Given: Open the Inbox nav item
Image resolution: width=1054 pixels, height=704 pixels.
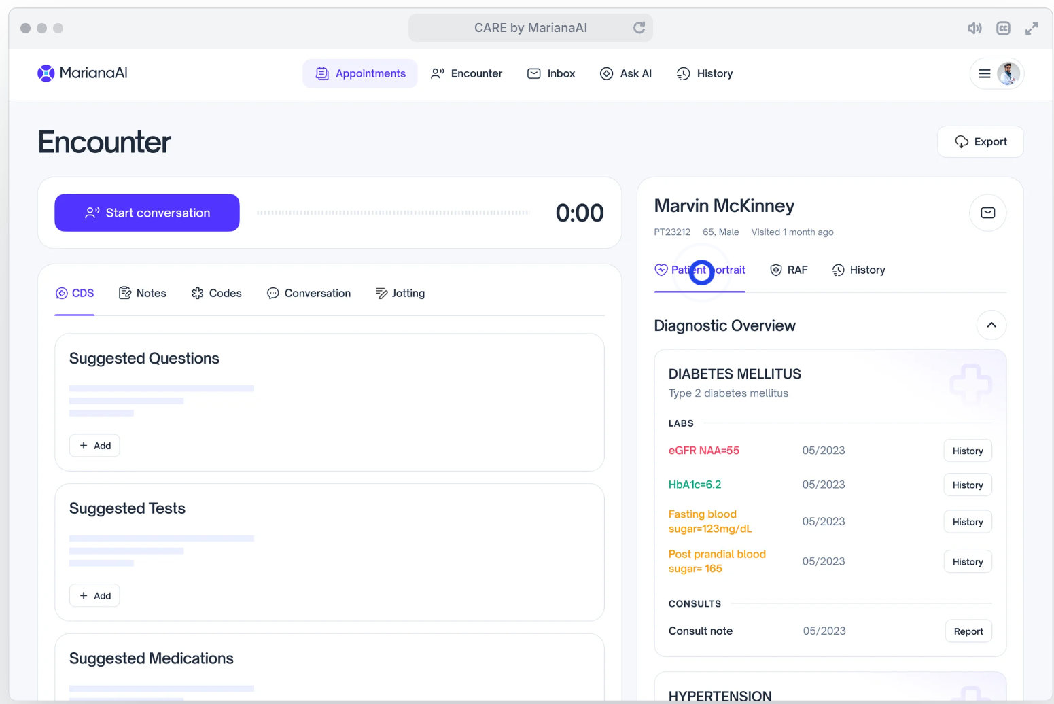Looking at the screenshot, I should click(551, 73).
